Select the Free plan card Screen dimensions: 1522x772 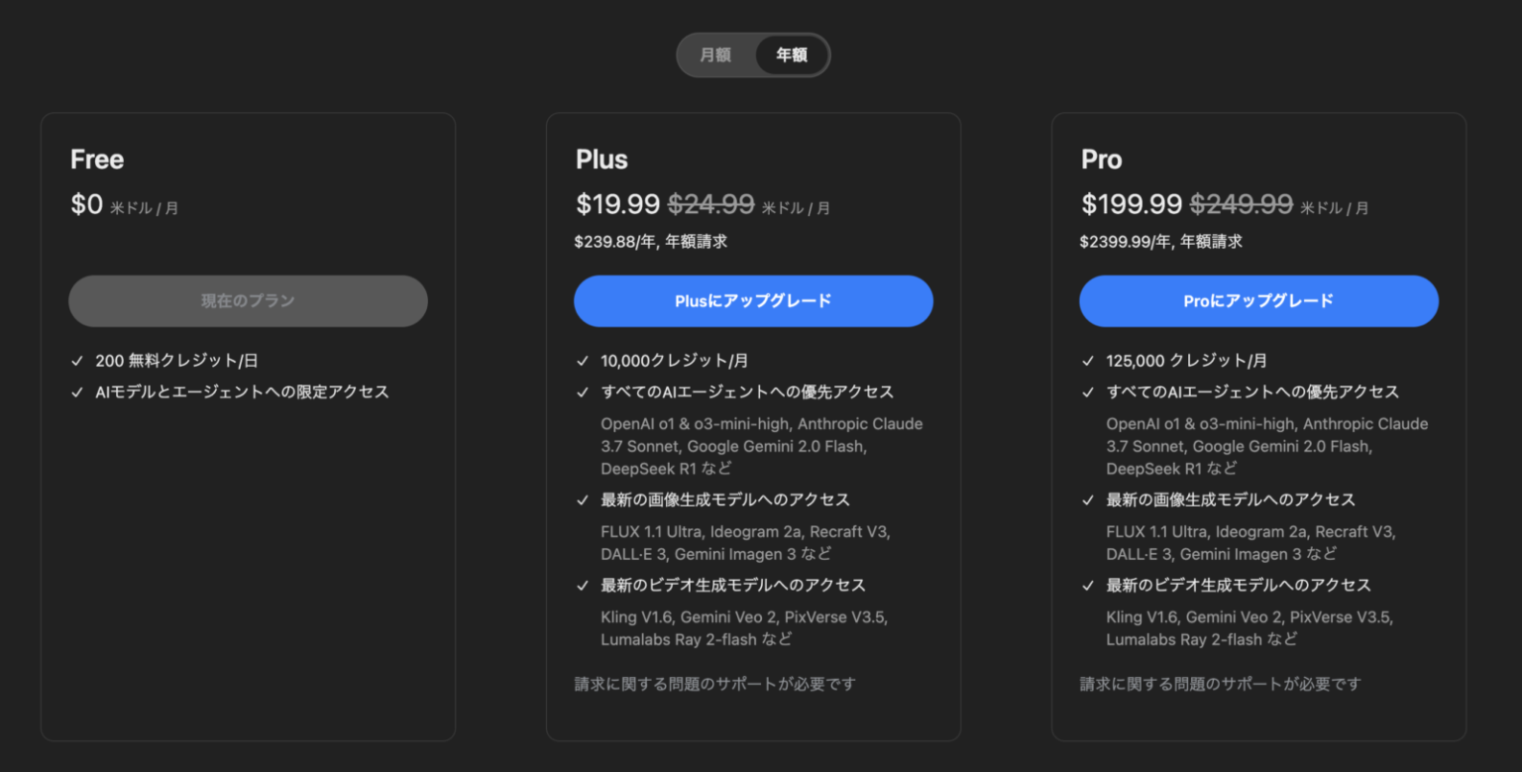coord(248,426)
